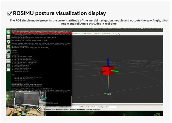Screen dimensions: 172x123
Task: Click the trash icon at the bottom of the dock
Action: (x=8, y=70)
